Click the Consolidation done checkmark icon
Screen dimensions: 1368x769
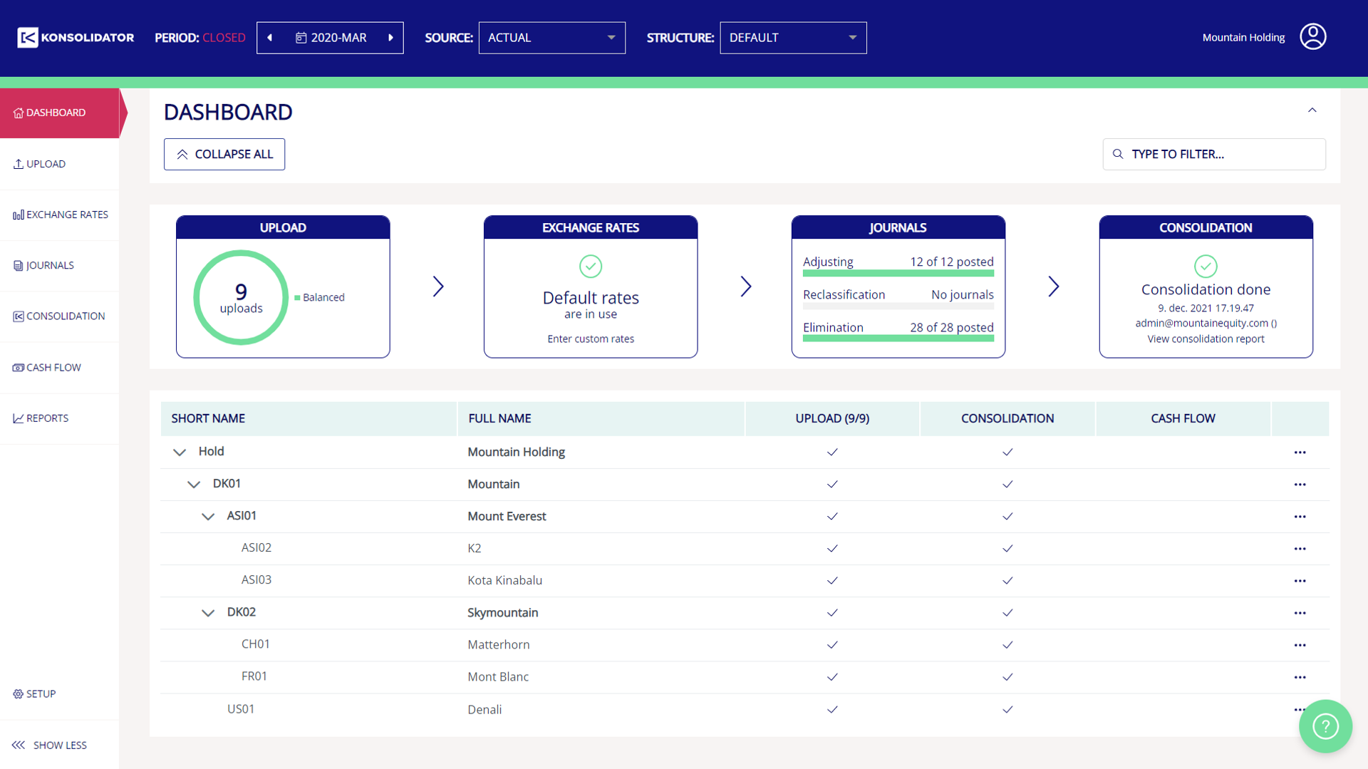click(x=1206, y=267)
